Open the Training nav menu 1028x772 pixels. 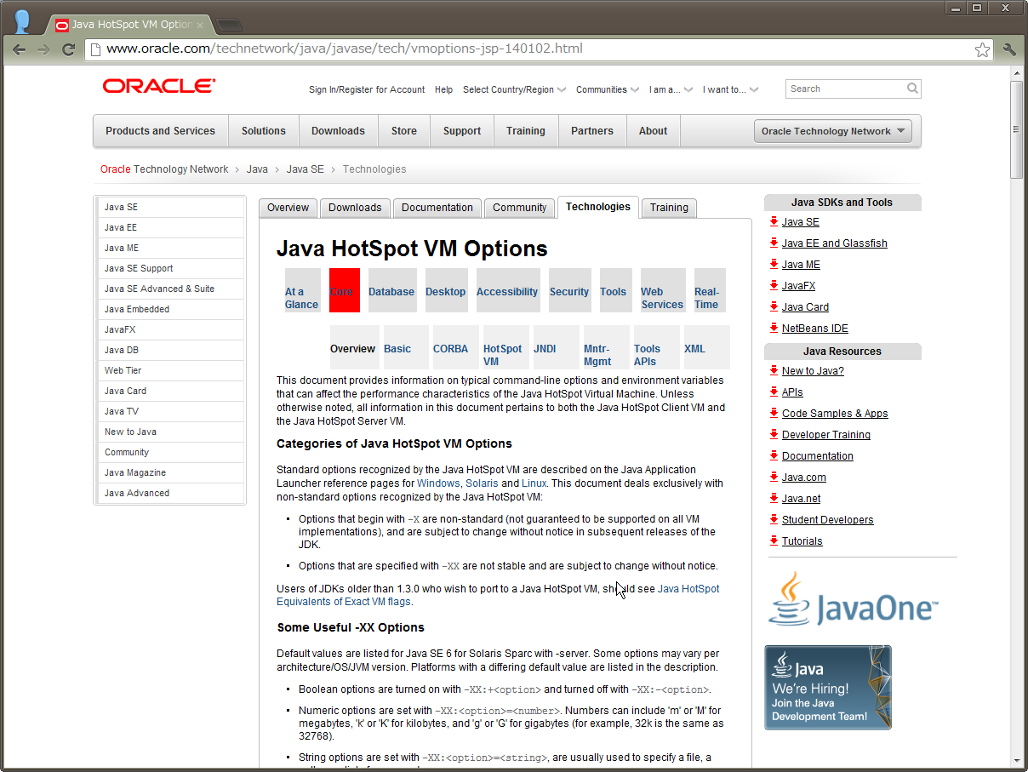pos(526,131)
